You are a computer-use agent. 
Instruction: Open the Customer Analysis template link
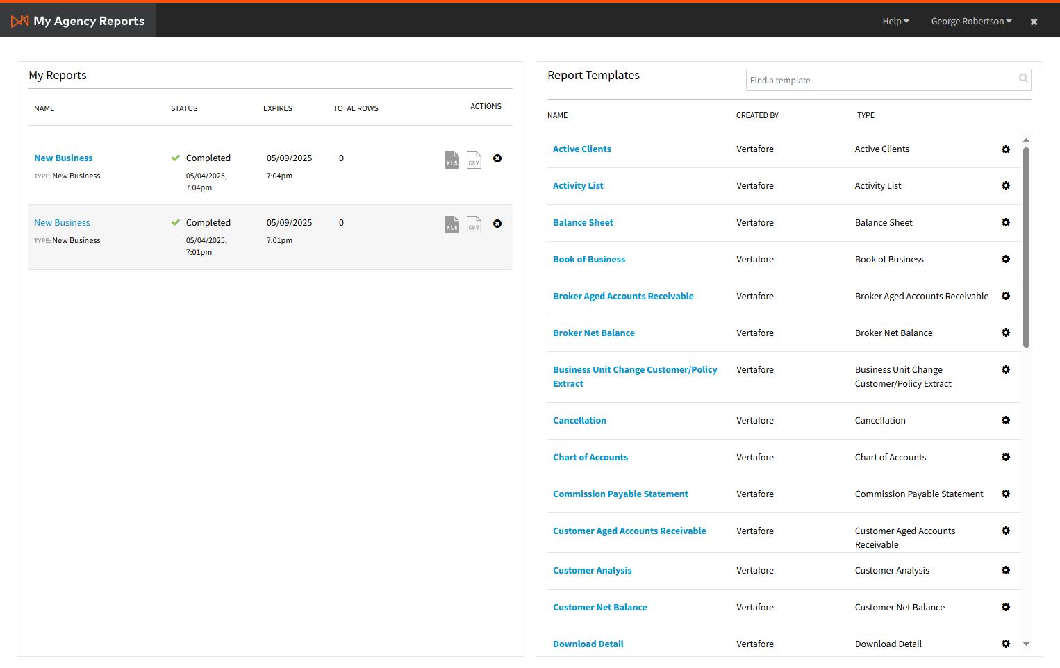pos(593,571)
